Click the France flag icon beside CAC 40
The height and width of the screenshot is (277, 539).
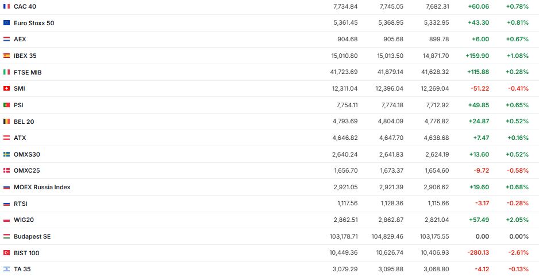[x=7, y=6]
